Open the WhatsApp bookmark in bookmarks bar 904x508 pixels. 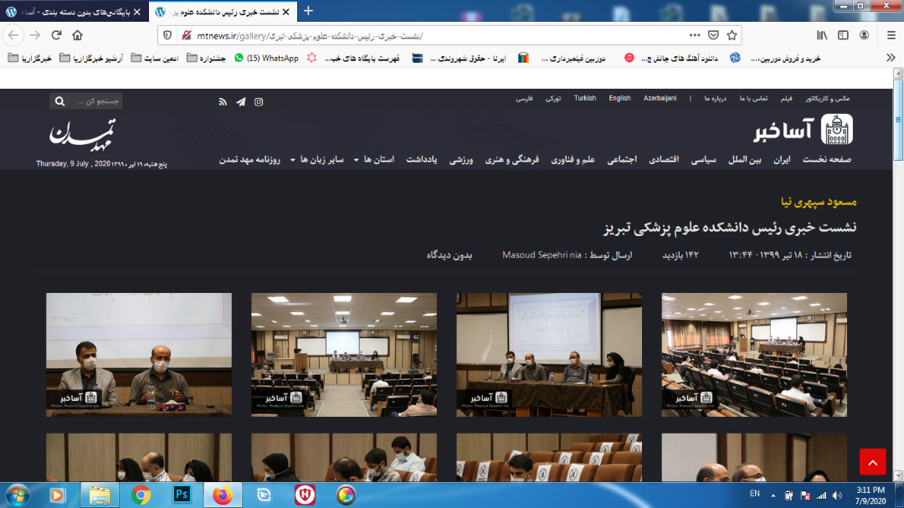[x=266, y=58]
